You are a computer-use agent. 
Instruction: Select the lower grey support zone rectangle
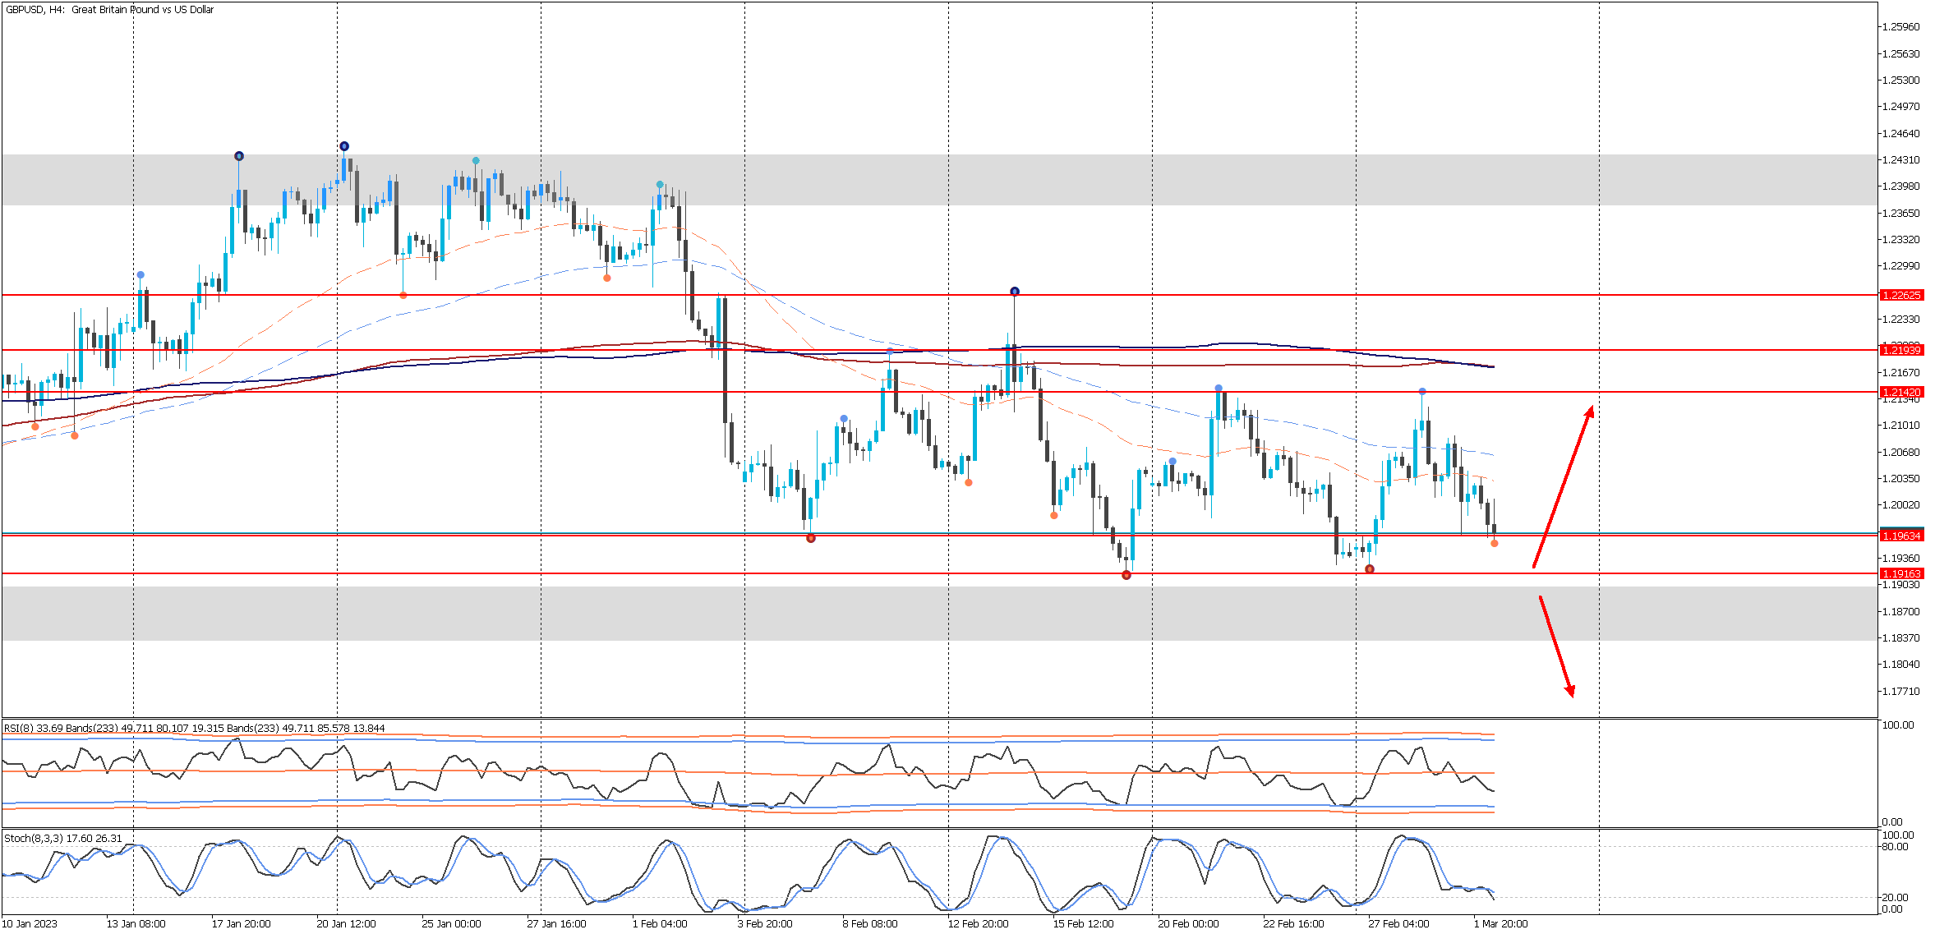point(904,614)
